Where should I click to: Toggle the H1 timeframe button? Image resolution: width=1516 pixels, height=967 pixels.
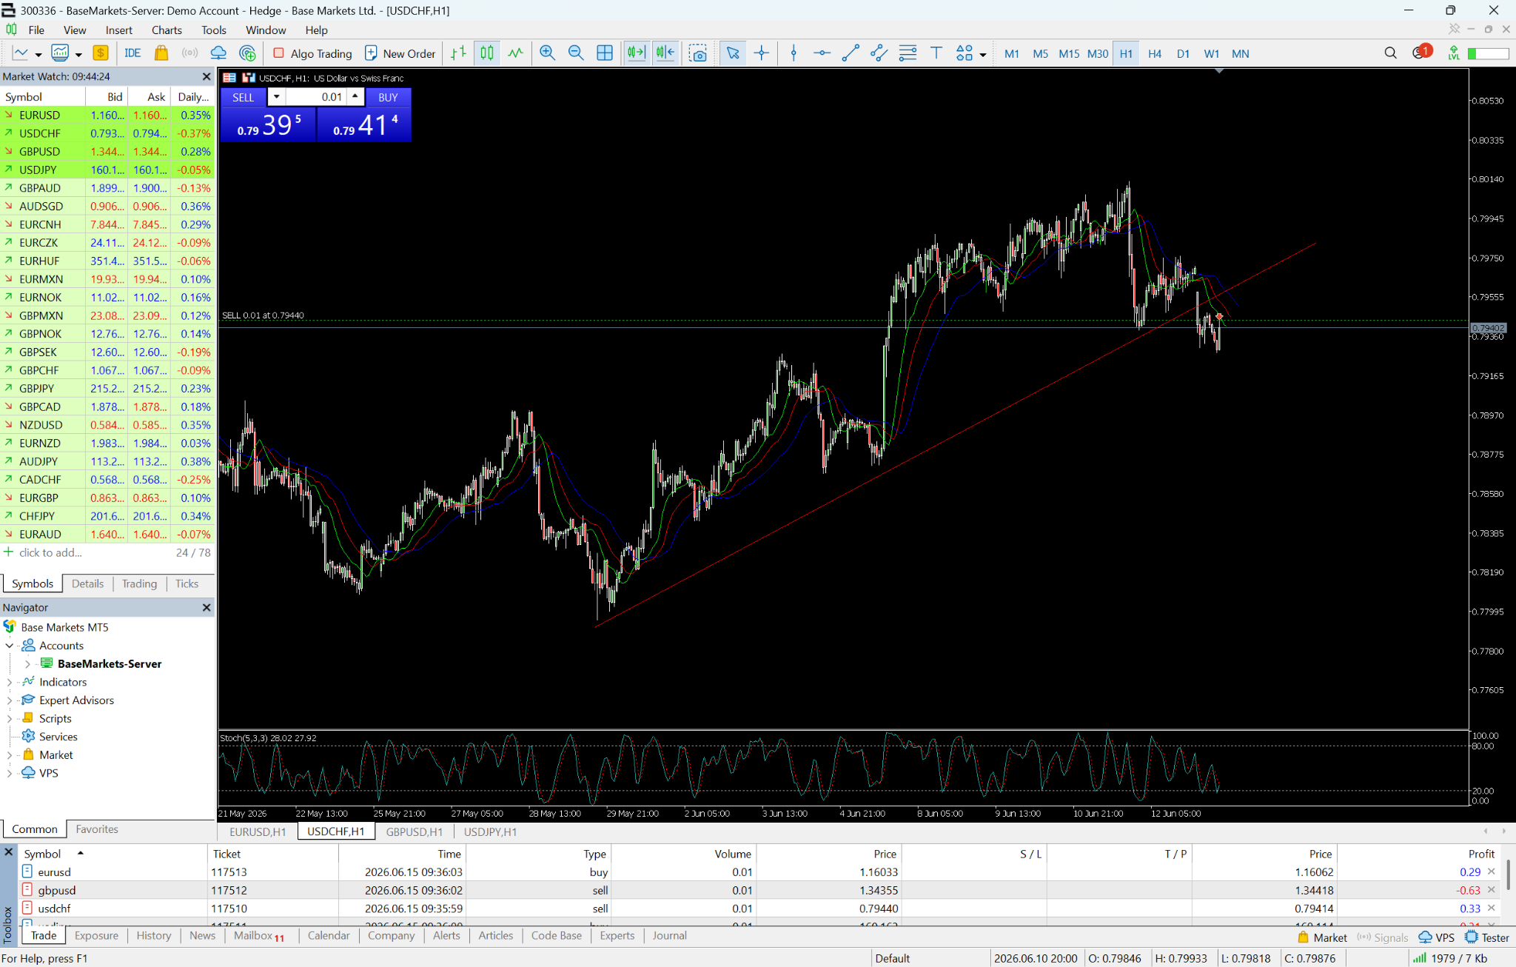(1126, 53)
